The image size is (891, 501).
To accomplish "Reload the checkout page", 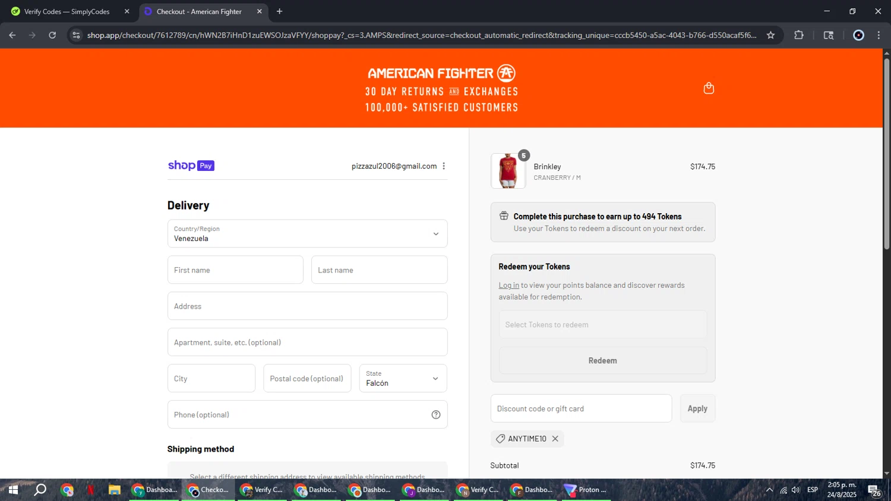I will pyautogui.click(x=52, y=35).
